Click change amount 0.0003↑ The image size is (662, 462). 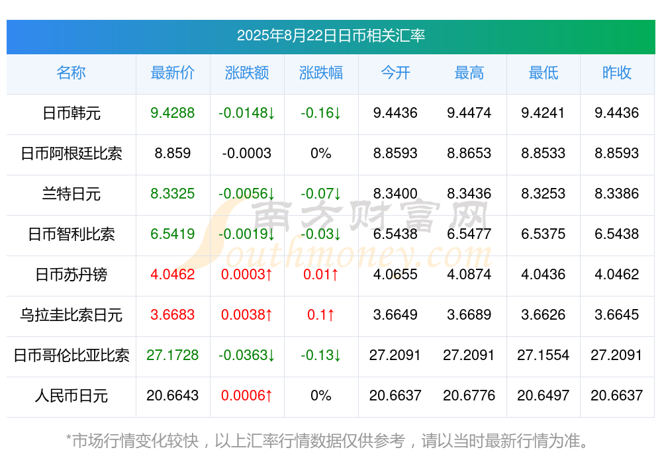pyautogui.click(x=246, y=274)
